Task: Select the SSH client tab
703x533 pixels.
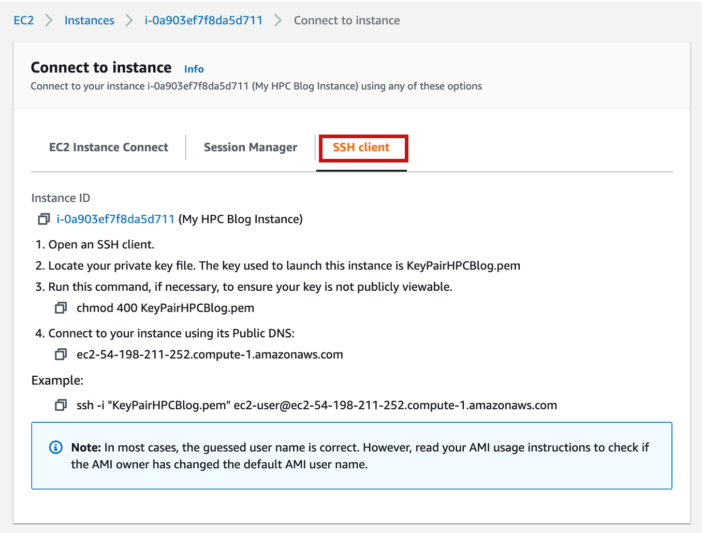Action: click(x=361, y=147)
